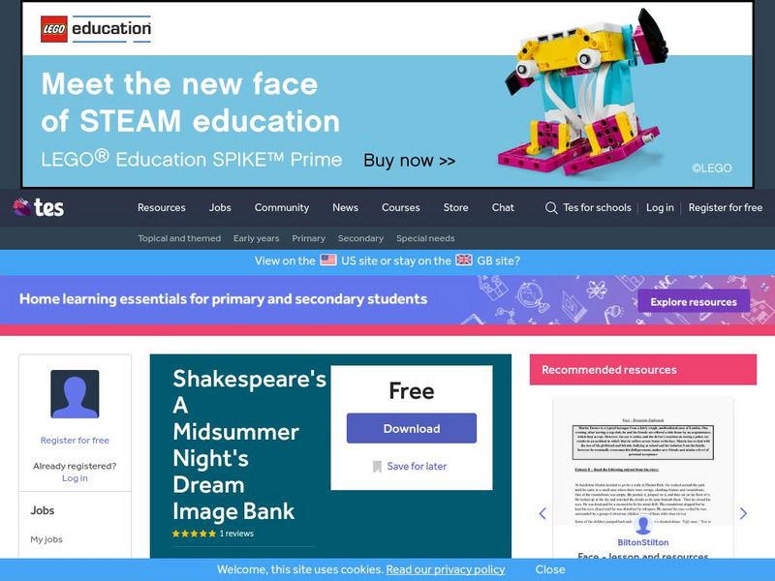Screen dimensions: 775x581
Task: Click the five-star rating
Action: (x=195, y=534)
